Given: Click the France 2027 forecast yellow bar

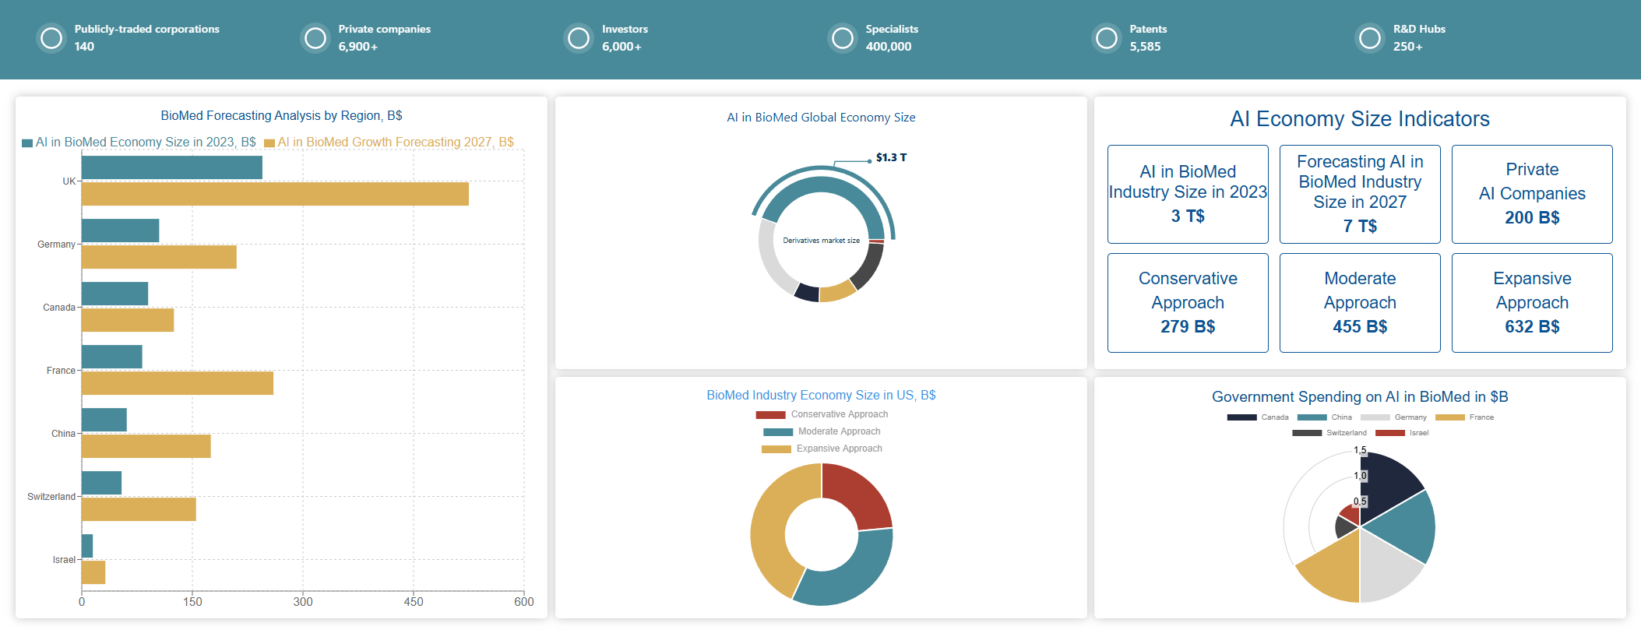Looking at the screenshot, I should pos(178,383).
